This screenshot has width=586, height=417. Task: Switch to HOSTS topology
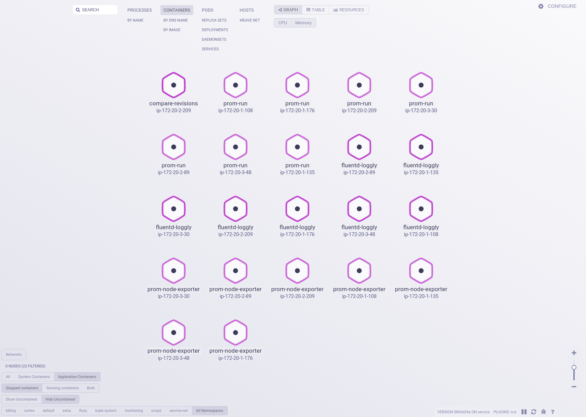[x=247, y=10]
